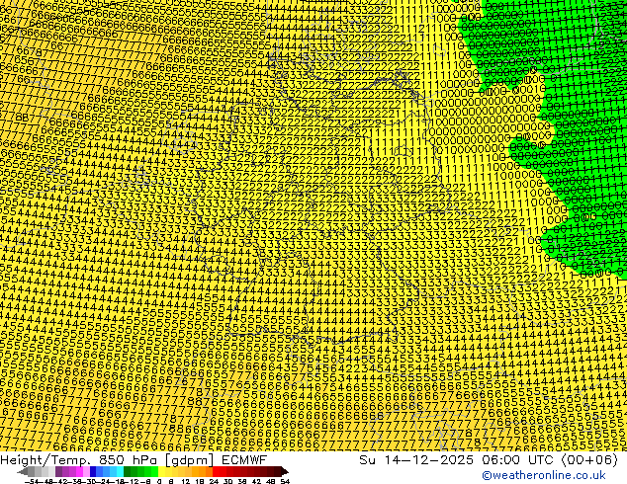Click the weatheronline.co.uk copyright link

pyautogui.click(x=543, y=476)
